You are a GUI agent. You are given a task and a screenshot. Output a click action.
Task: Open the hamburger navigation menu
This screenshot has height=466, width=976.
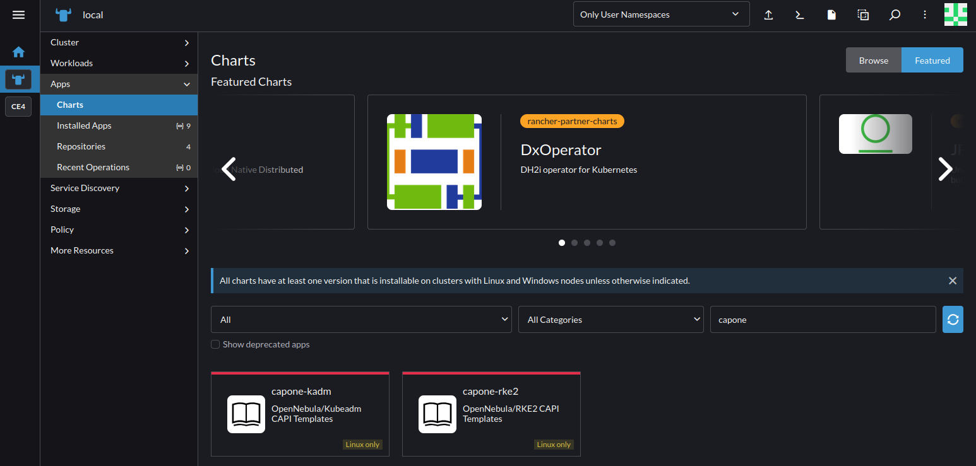tap(18, 15)
